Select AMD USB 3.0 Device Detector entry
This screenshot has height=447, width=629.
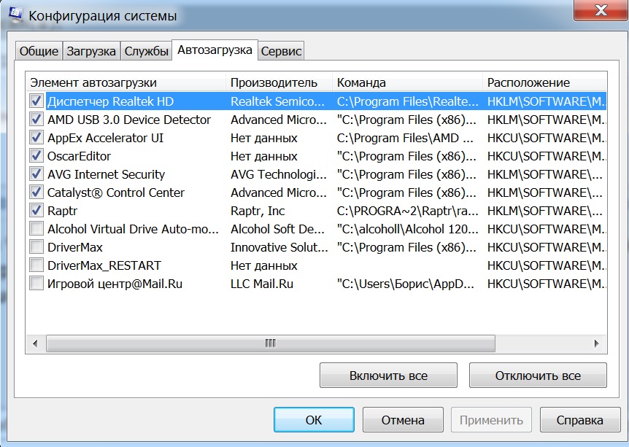[128, 120]
